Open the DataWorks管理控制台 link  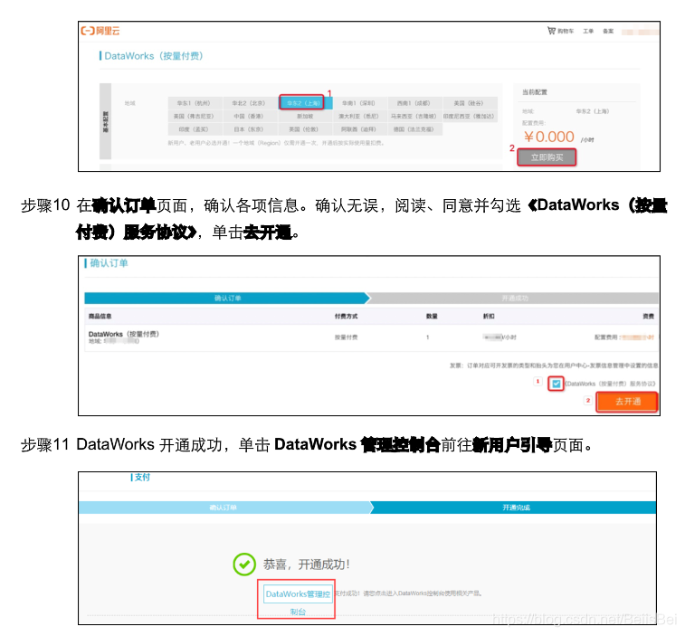click(x=298, y=599)
